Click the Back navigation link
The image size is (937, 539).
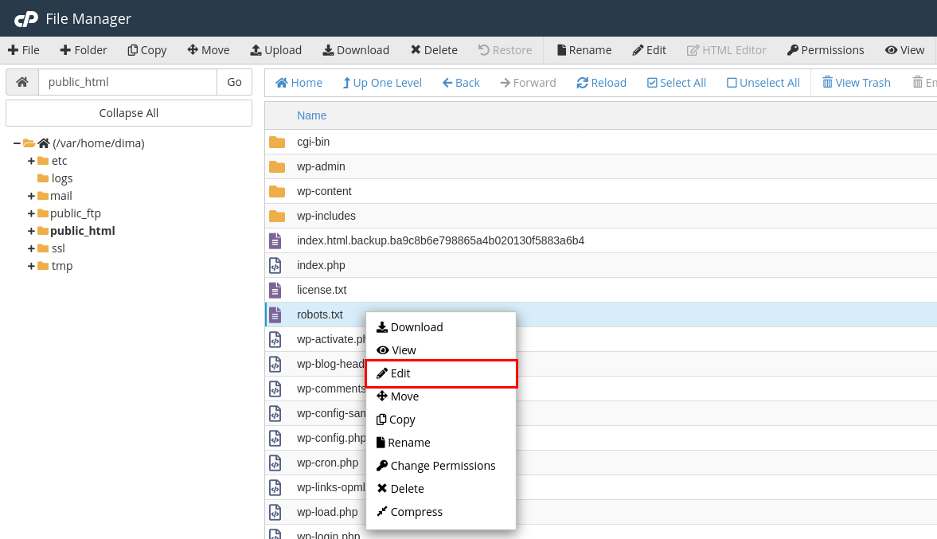point(461,83)
